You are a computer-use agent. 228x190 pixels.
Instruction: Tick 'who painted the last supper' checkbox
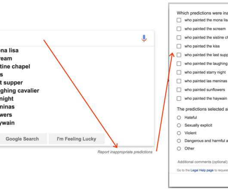coord(179,55)
